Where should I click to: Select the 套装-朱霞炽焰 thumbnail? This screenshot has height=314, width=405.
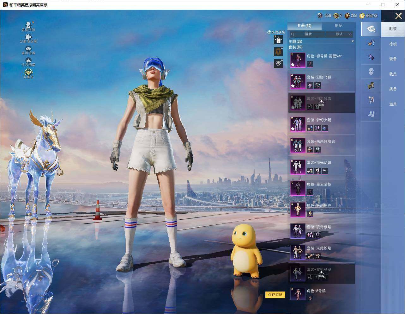298,252
